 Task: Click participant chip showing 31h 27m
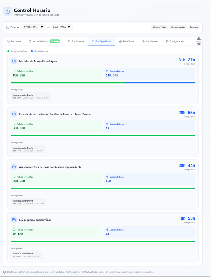click(31, 96)
